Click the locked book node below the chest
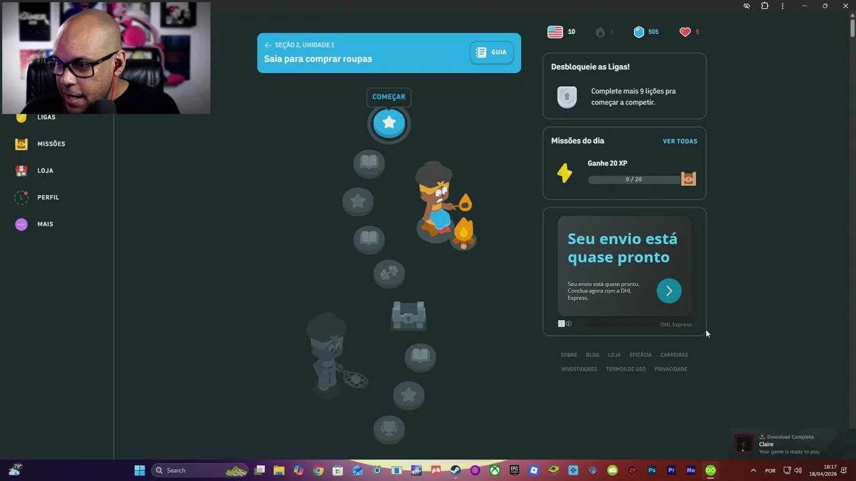Screen dimensions: 856x481 [420, 357]
